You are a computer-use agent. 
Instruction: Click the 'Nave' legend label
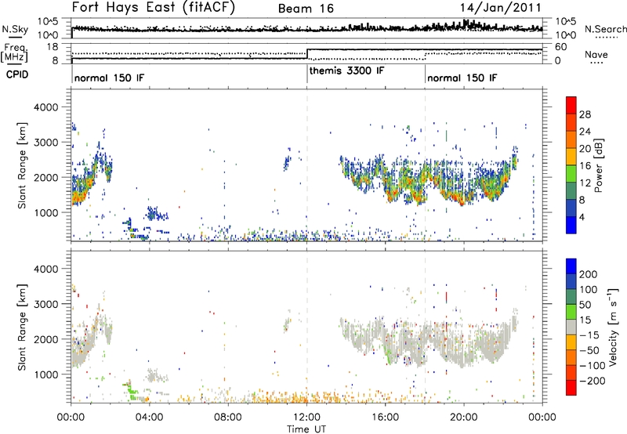596,54
